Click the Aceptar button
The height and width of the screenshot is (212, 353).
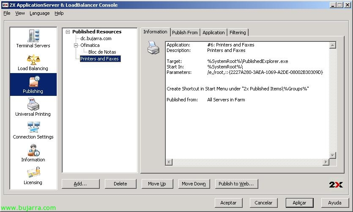point(229,203)
